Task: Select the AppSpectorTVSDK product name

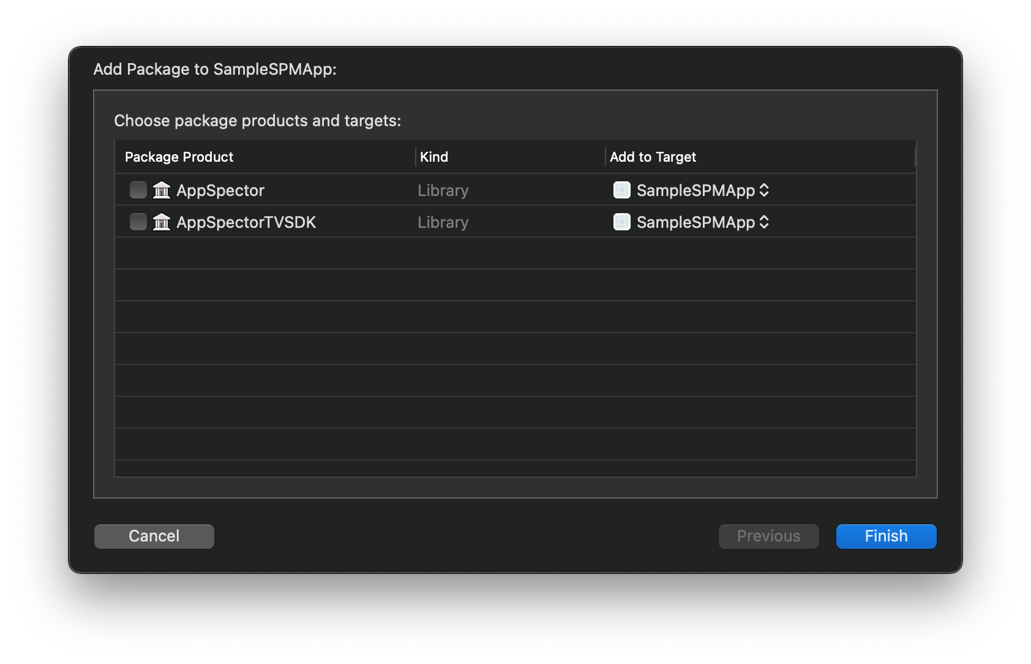Action: pyautogui.click(x=246, y=222)
